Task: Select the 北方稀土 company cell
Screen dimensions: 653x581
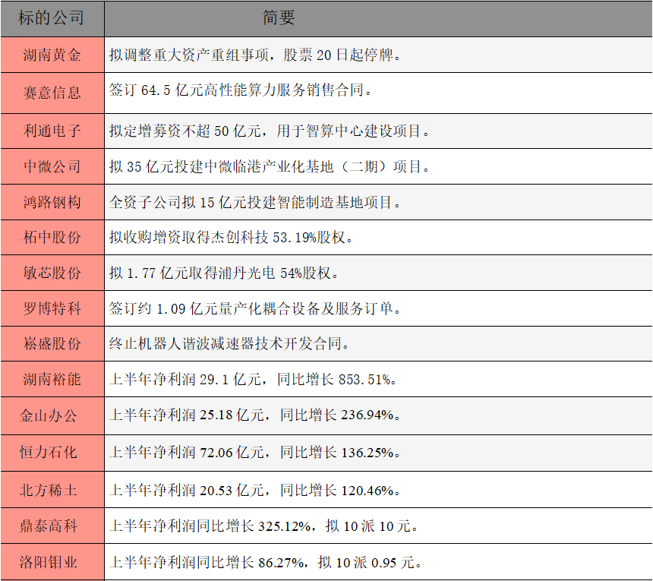Action: pos(52,490)
